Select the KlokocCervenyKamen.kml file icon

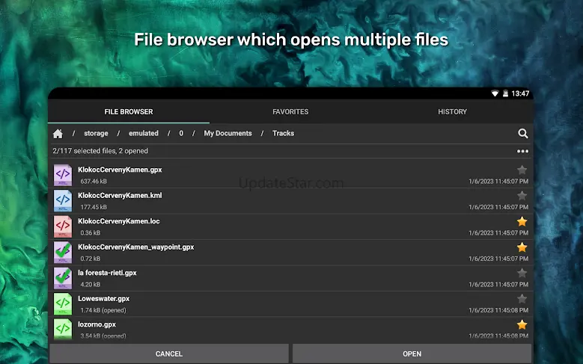click(63, 200)
